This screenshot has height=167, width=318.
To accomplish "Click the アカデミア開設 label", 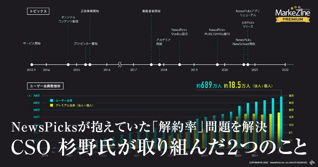I will tap(163, 42).
